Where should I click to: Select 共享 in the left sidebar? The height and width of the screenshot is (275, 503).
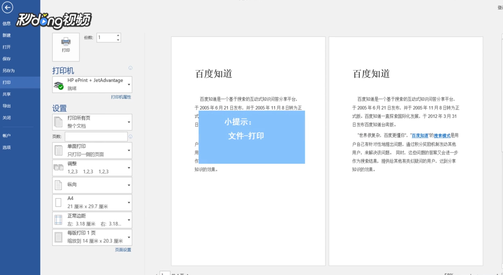pyautogui.click(x=7, y=94)
